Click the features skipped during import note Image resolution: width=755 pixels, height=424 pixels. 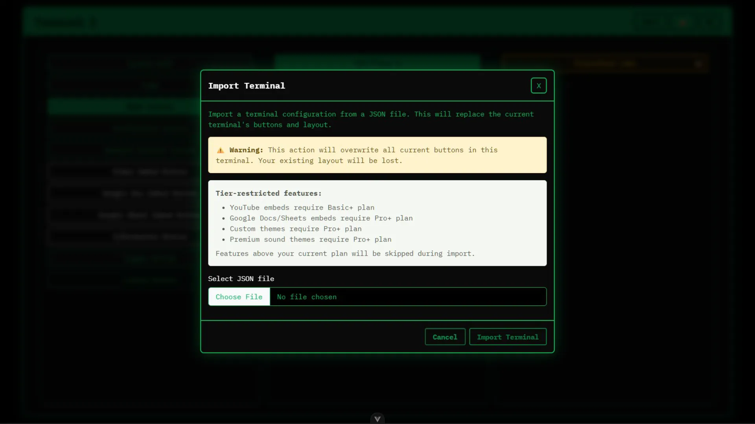point(345,254)
